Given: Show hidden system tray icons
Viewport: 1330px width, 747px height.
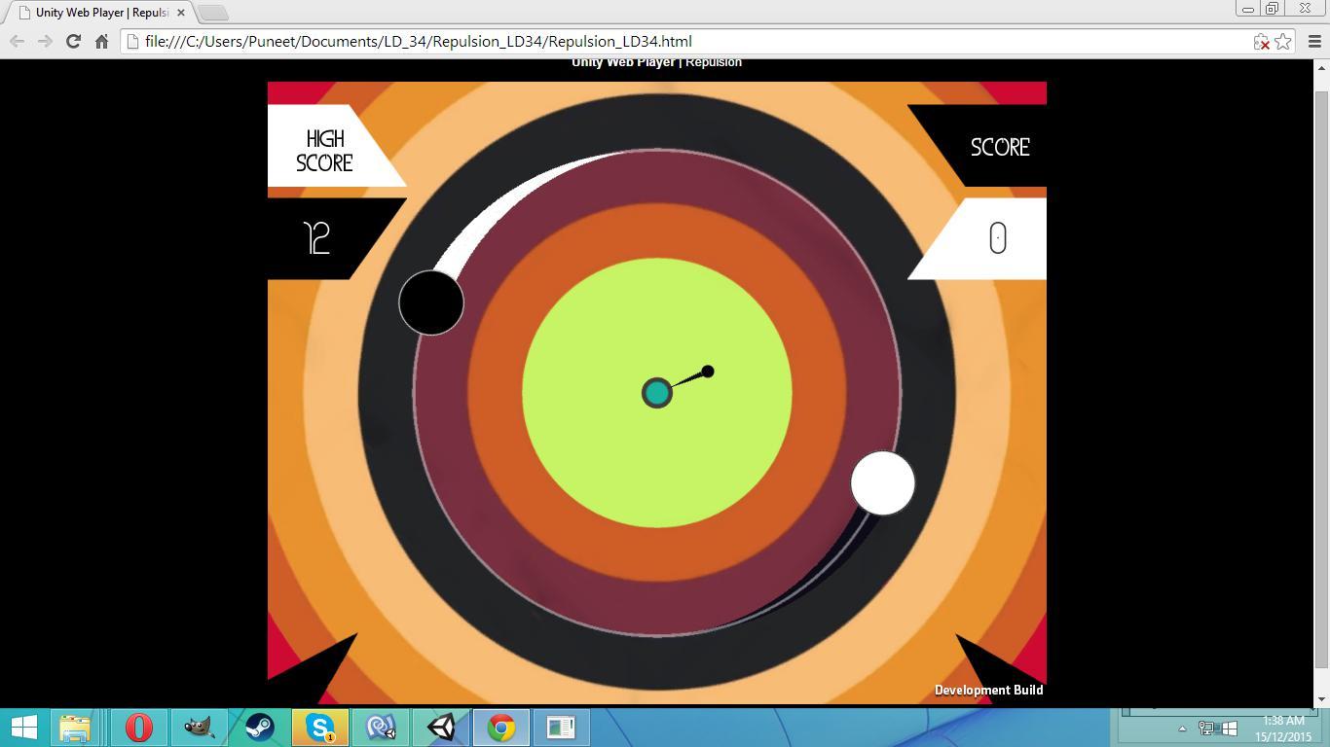Looking at the screenshot, I should click(x=1182, y=729).
